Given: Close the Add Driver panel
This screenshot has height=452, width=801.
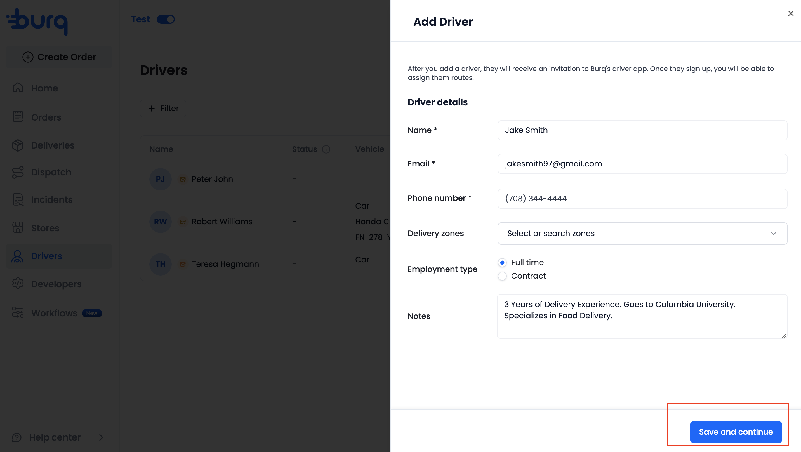Looking at the screenshot, I should click(791, 13).
